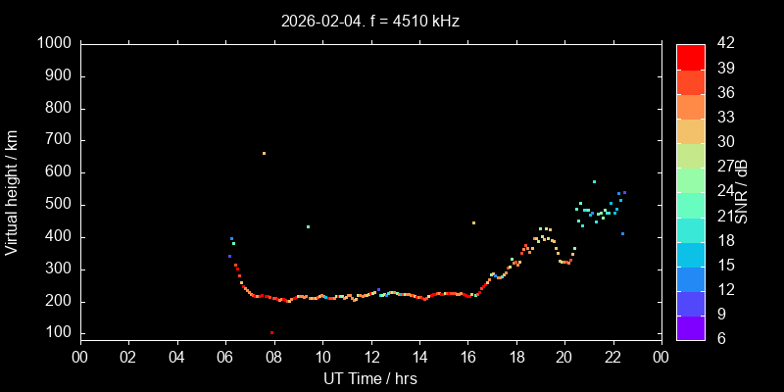The image size is (784, 392).
Task: Click the highest cyan point near 570 km
Action: (x=594, y=181)
